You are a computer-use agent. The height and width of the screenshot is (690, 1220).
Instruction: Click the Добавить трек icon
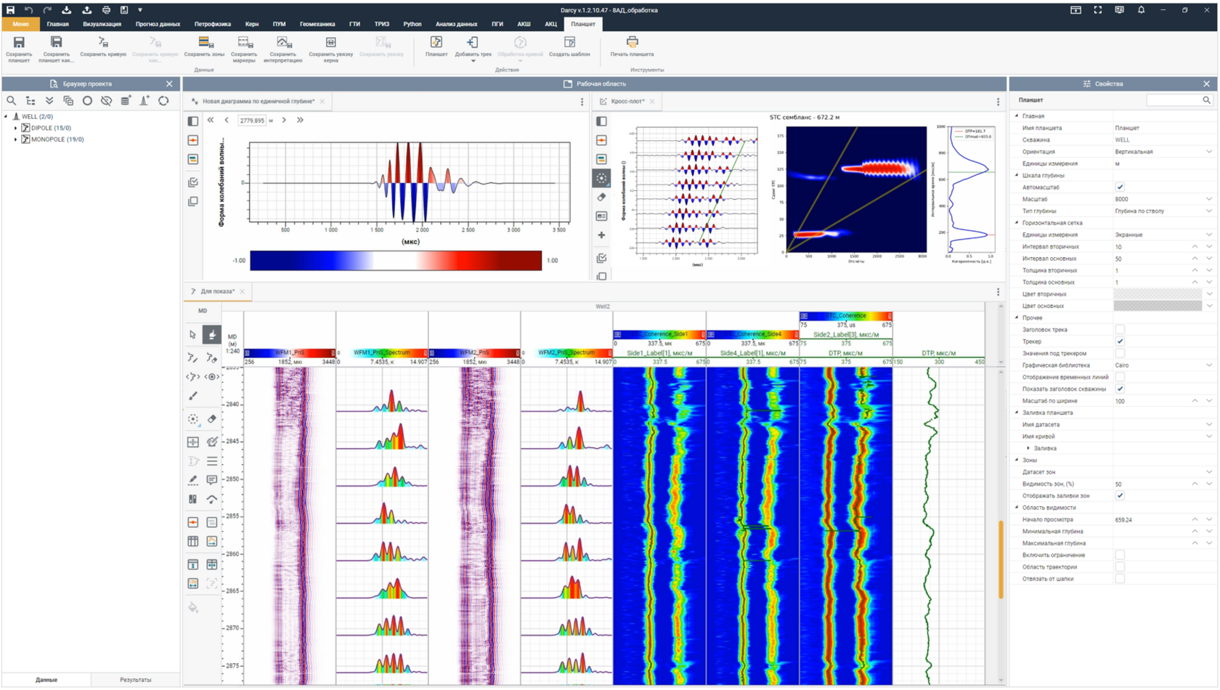(473, 43)
